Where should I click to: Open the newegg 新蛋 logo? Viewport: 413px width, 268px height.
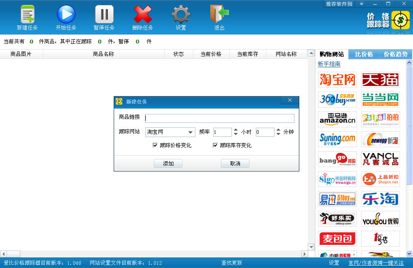click(x=381, y=139)
